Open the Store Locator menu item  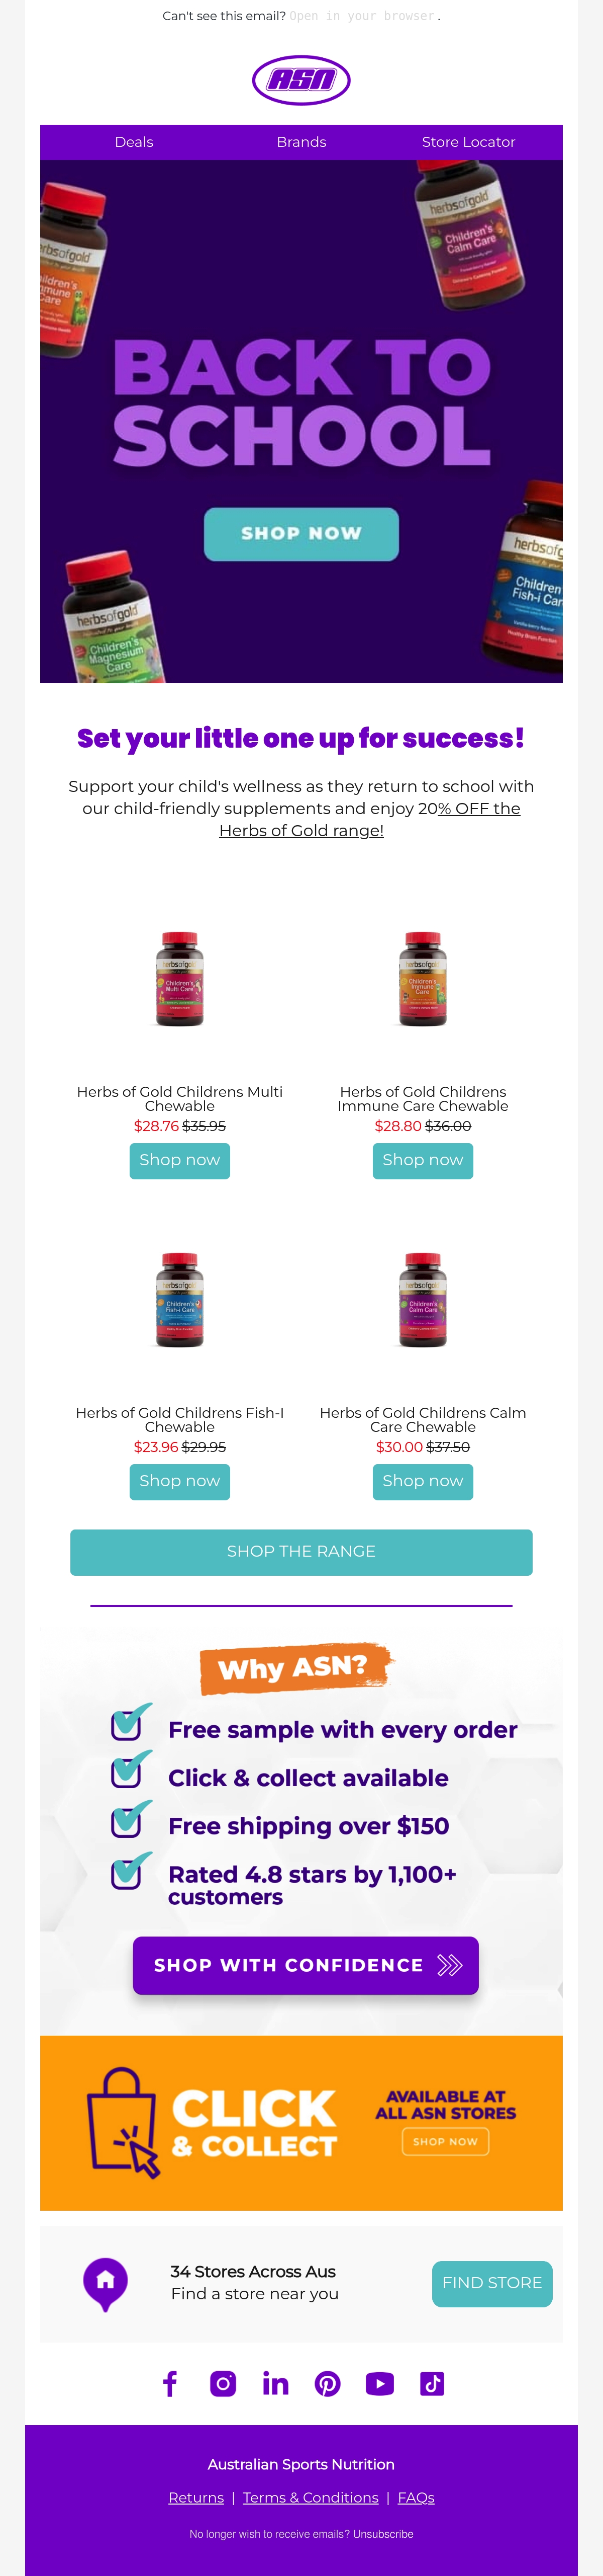point(468,142)
